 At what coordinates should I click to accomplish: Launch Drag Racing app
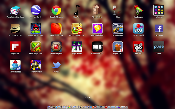118,28
